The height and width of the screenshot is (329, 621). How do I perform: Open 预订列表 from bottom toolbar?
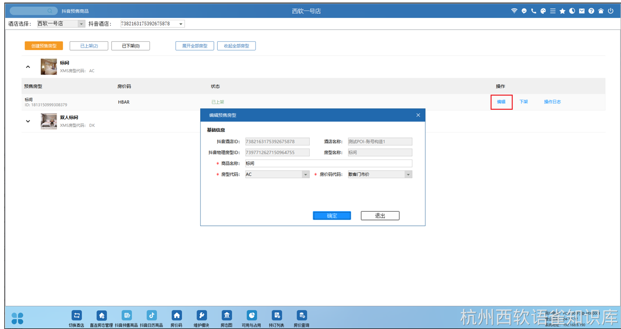[x=277, y=316]
